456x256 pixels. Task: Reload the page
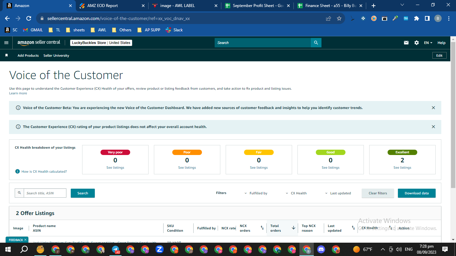[29, 18]
